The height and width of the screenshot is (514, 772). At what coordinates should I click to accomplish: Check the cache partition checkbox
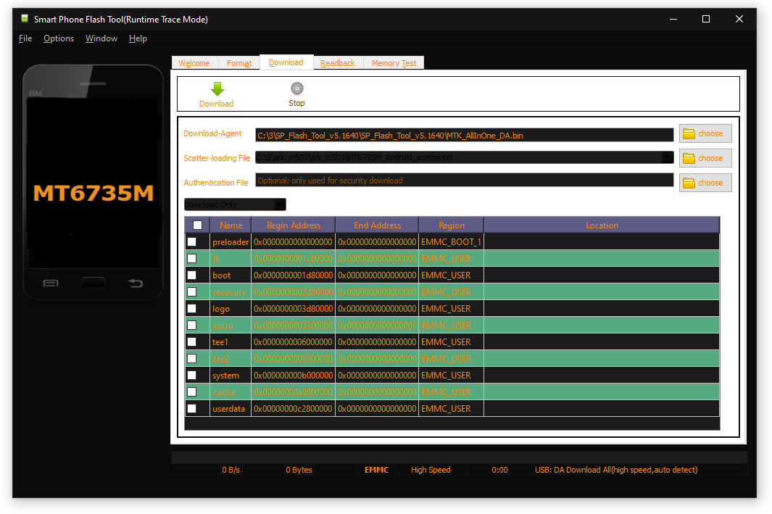click(192, 392)
